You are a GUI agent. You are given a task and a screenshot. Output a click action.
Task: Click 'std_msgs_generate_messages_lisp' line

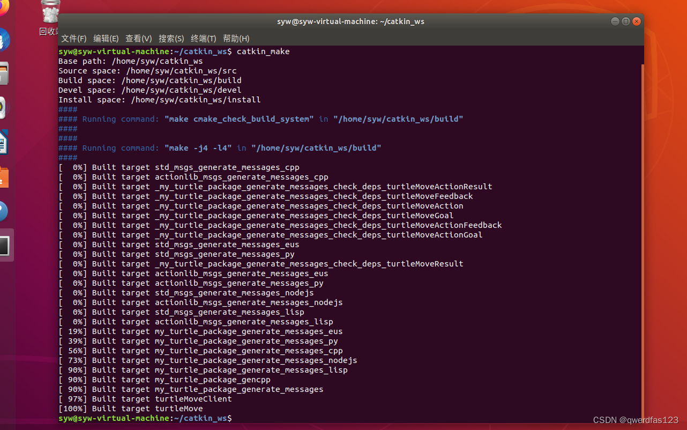point(181,312)
